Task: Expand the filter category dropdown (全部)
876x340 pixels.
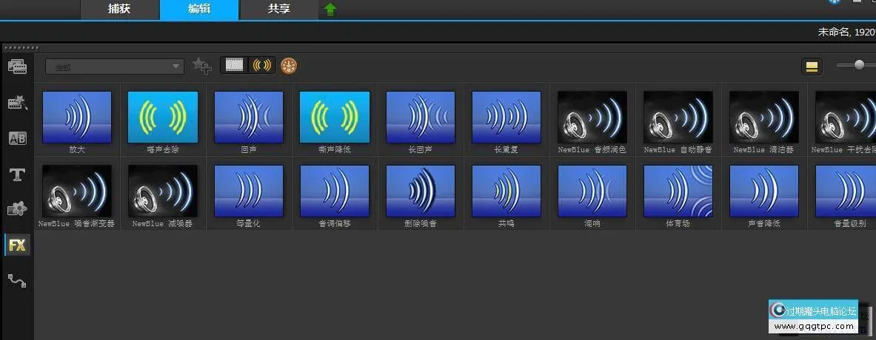Action: pyautogui.click(x=115, y=67)
